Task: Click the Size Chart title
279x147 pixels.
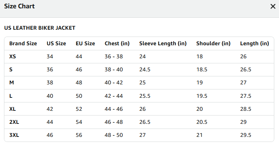Action: (x=19, y=6)
